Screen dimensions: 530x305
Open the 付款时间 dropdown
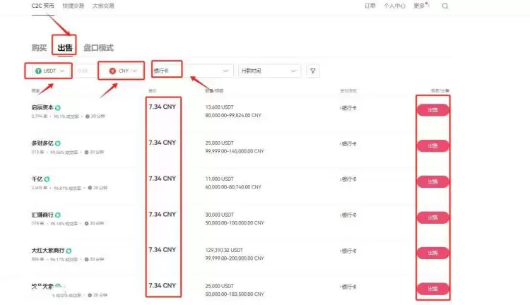pos(269,71)
